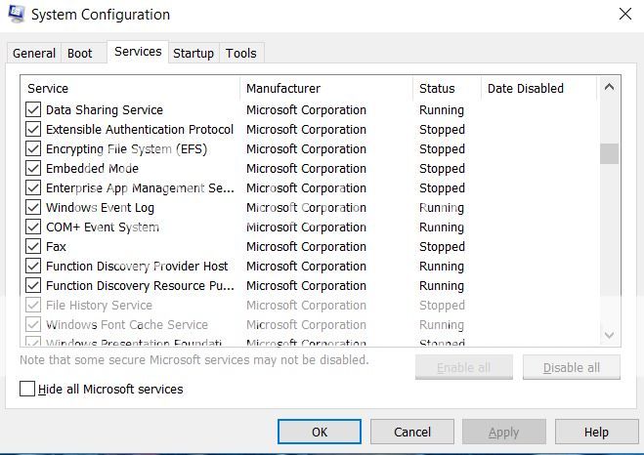Screen dimensions: 644x455
Task: Click the scroll down arrow of services list
Action: click(x=610, y=335)
